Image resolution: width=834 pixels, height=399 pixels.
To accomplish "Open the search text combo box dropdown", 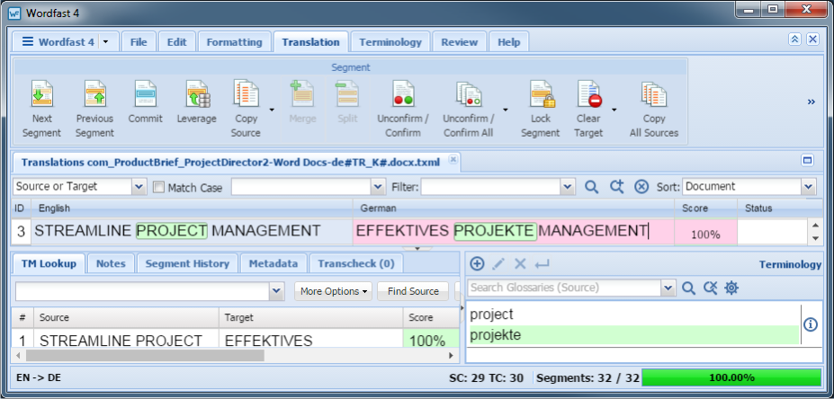I will pos(378,187).
